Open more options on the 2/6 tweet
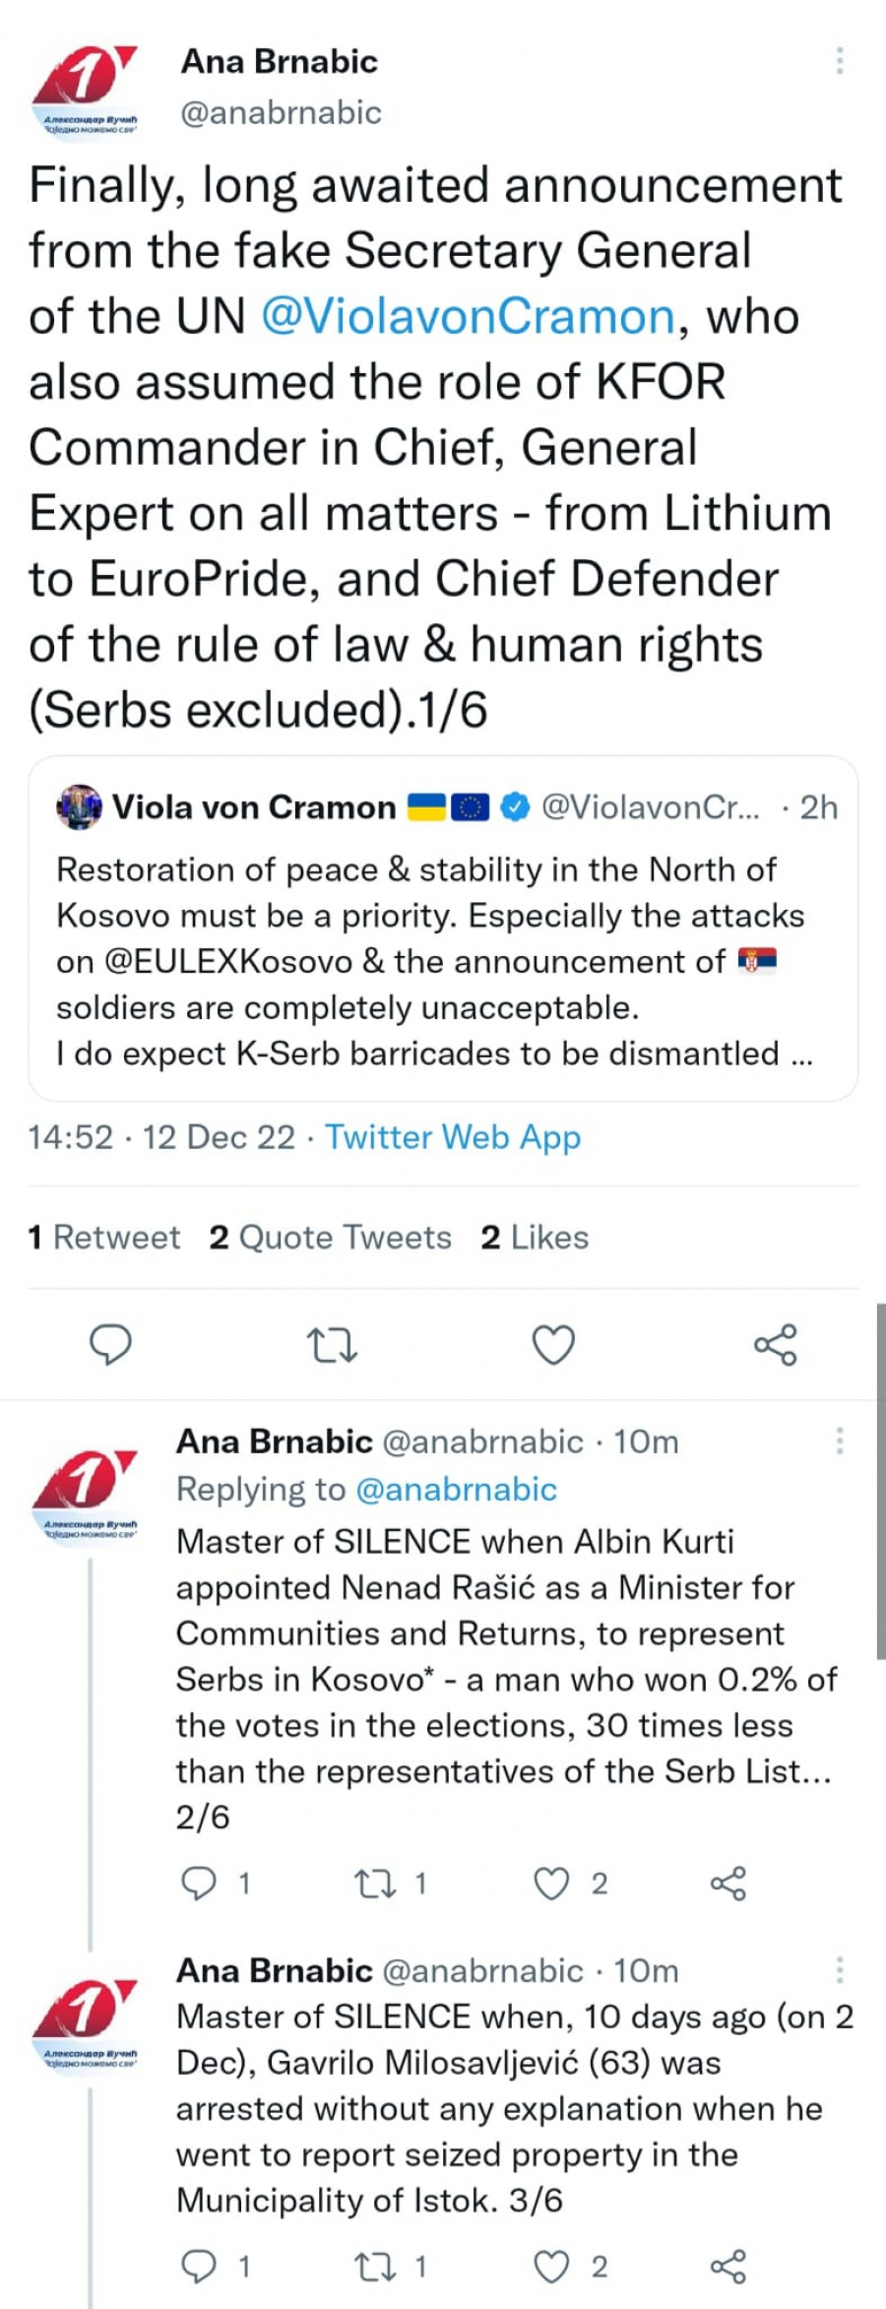This screenshot has height=2309, width=886. [840, 1442]
